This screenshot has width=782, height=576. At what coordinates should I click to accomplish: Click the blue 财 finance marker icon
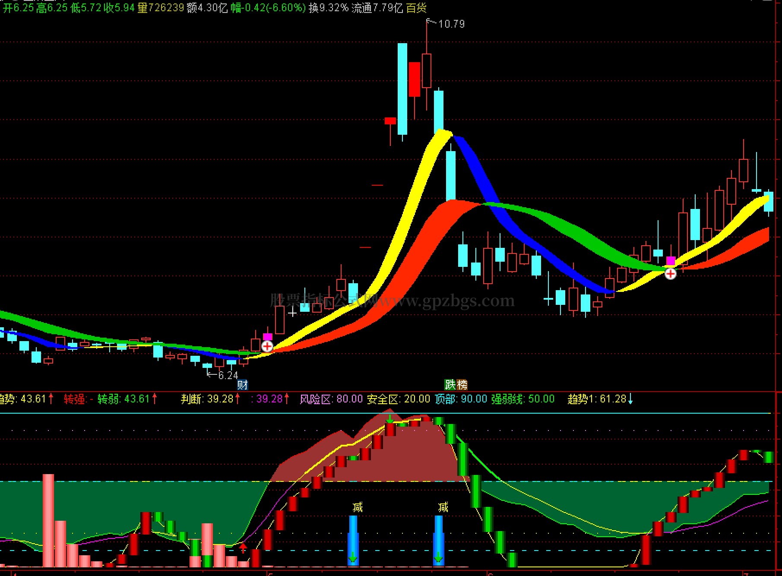pyautogui.click(x=243, y=384)
